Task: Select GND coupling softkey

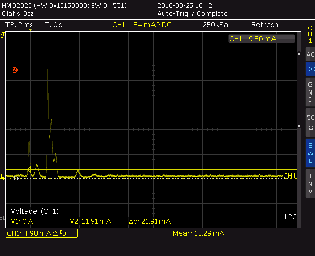Action: tap(310, 92)
